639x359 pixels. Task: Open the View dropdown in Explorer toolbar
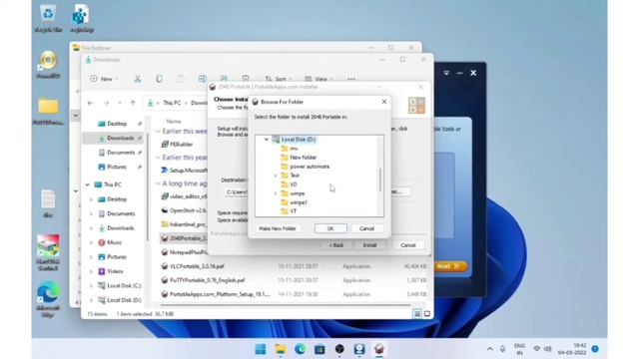point(319,79)
